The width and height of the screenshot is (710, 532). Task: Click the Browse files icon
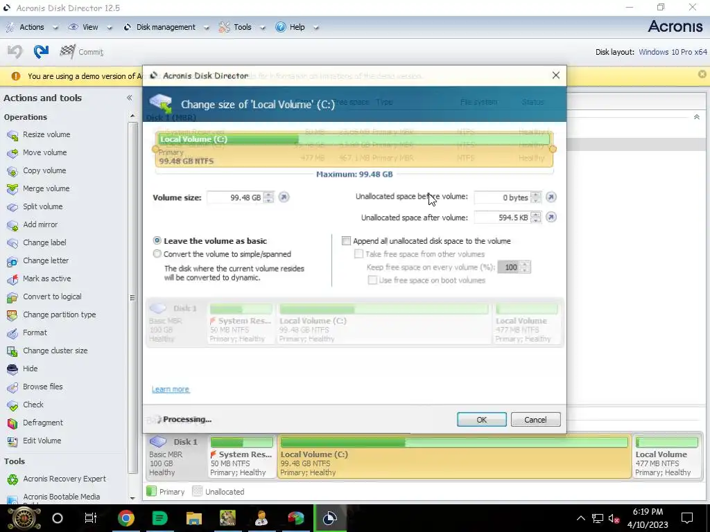click(x=12, y=387)
